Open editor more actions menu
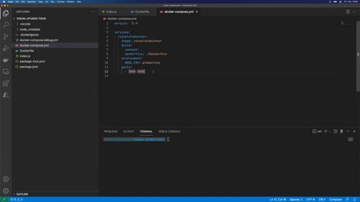Screen dimensions: 360x202 click(x=354, y=12)
